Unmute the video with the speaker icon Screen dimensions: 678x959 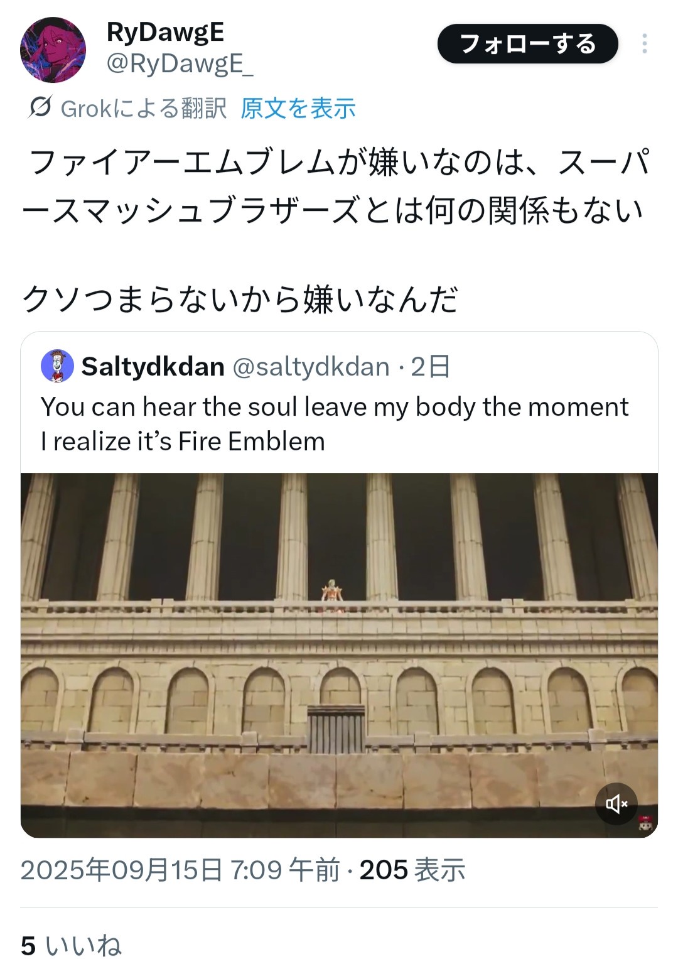[616, 804]
